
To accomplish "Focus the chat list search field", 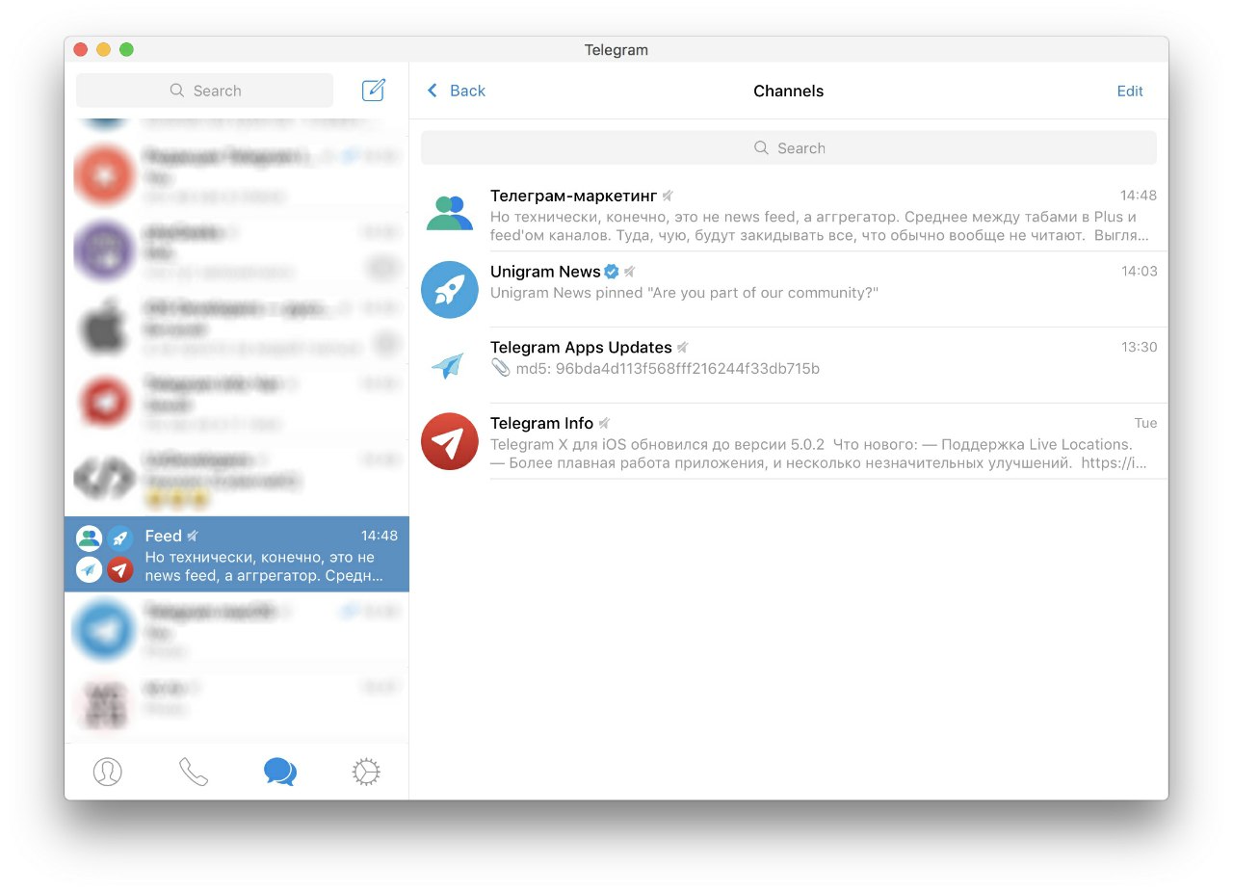I will pos(205,91).
